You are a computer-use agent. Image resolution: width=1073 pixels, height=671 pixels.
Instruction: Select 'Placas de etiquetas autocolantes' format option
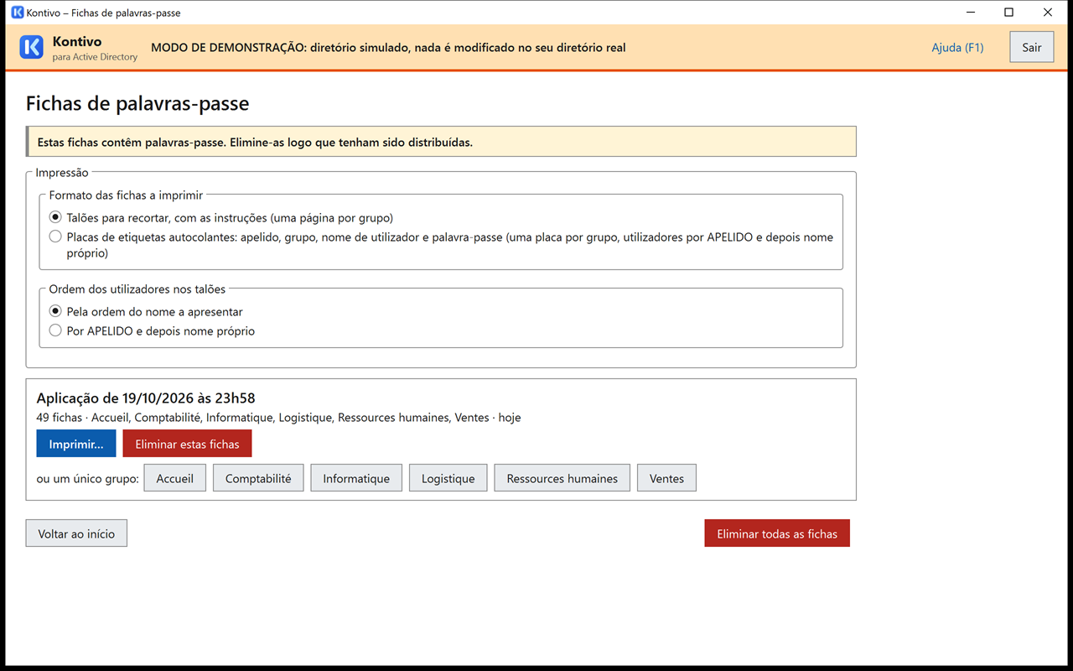[x=441, y=245]
